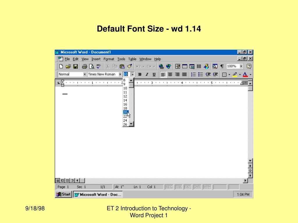Toggle Bold formatting
This screenshot has width=298, height=223.
(x=140, y=75)
